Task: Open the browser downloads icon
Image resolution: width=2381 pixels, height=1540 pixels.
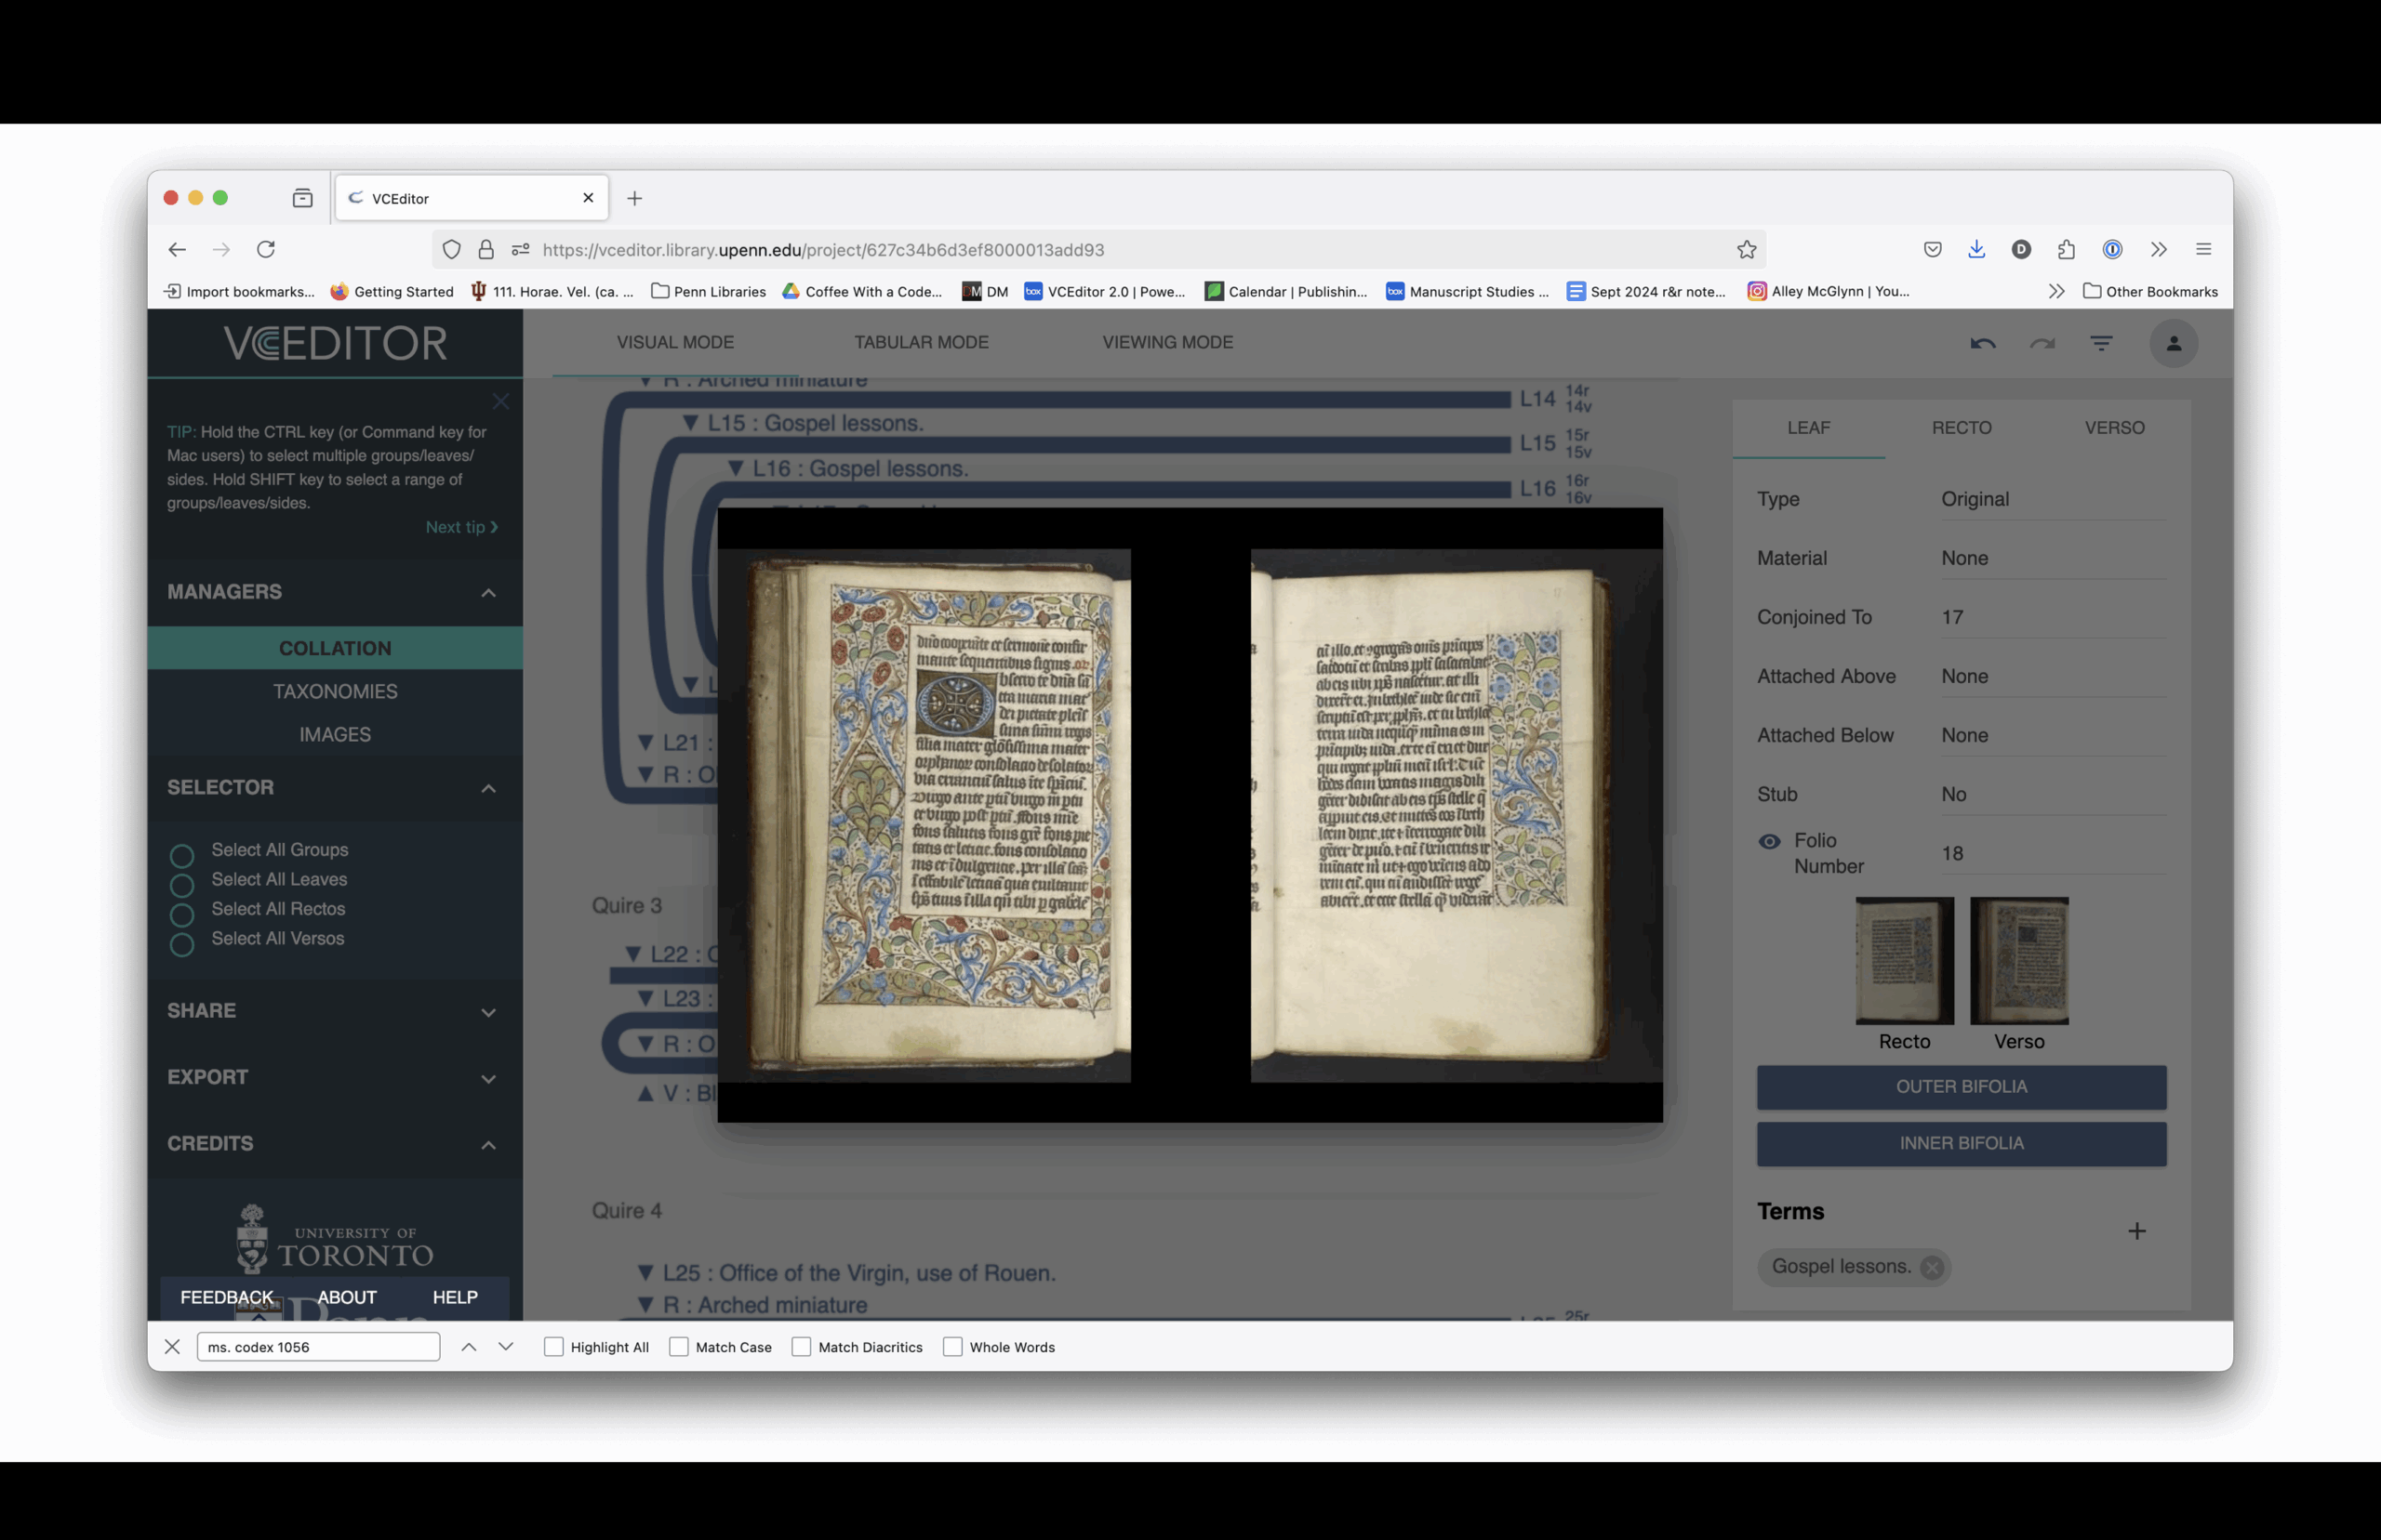Action: [1975, 250]
